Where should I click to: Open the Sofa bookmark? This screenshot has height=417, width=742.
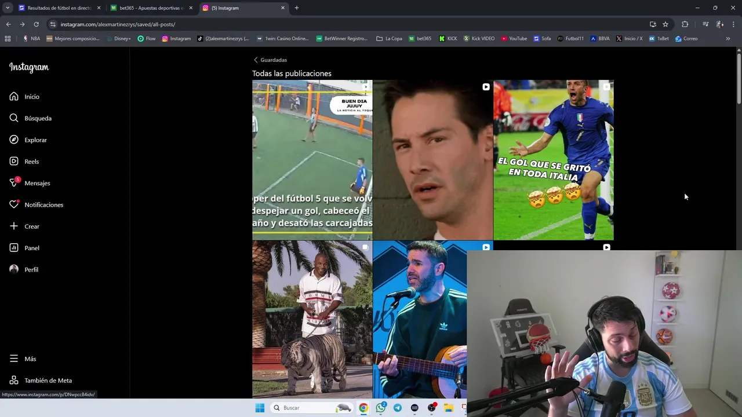pyautogui.click(x=542, y=39)
